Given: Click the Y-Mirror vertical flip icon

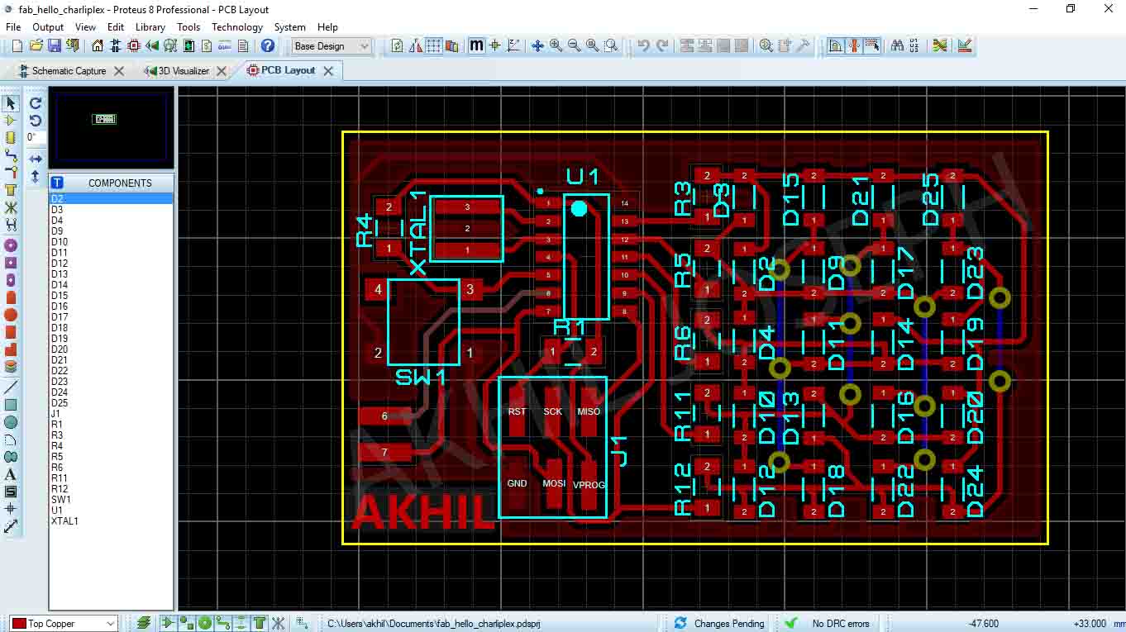Looking at the screenshot, I should [x=36, y=176].
